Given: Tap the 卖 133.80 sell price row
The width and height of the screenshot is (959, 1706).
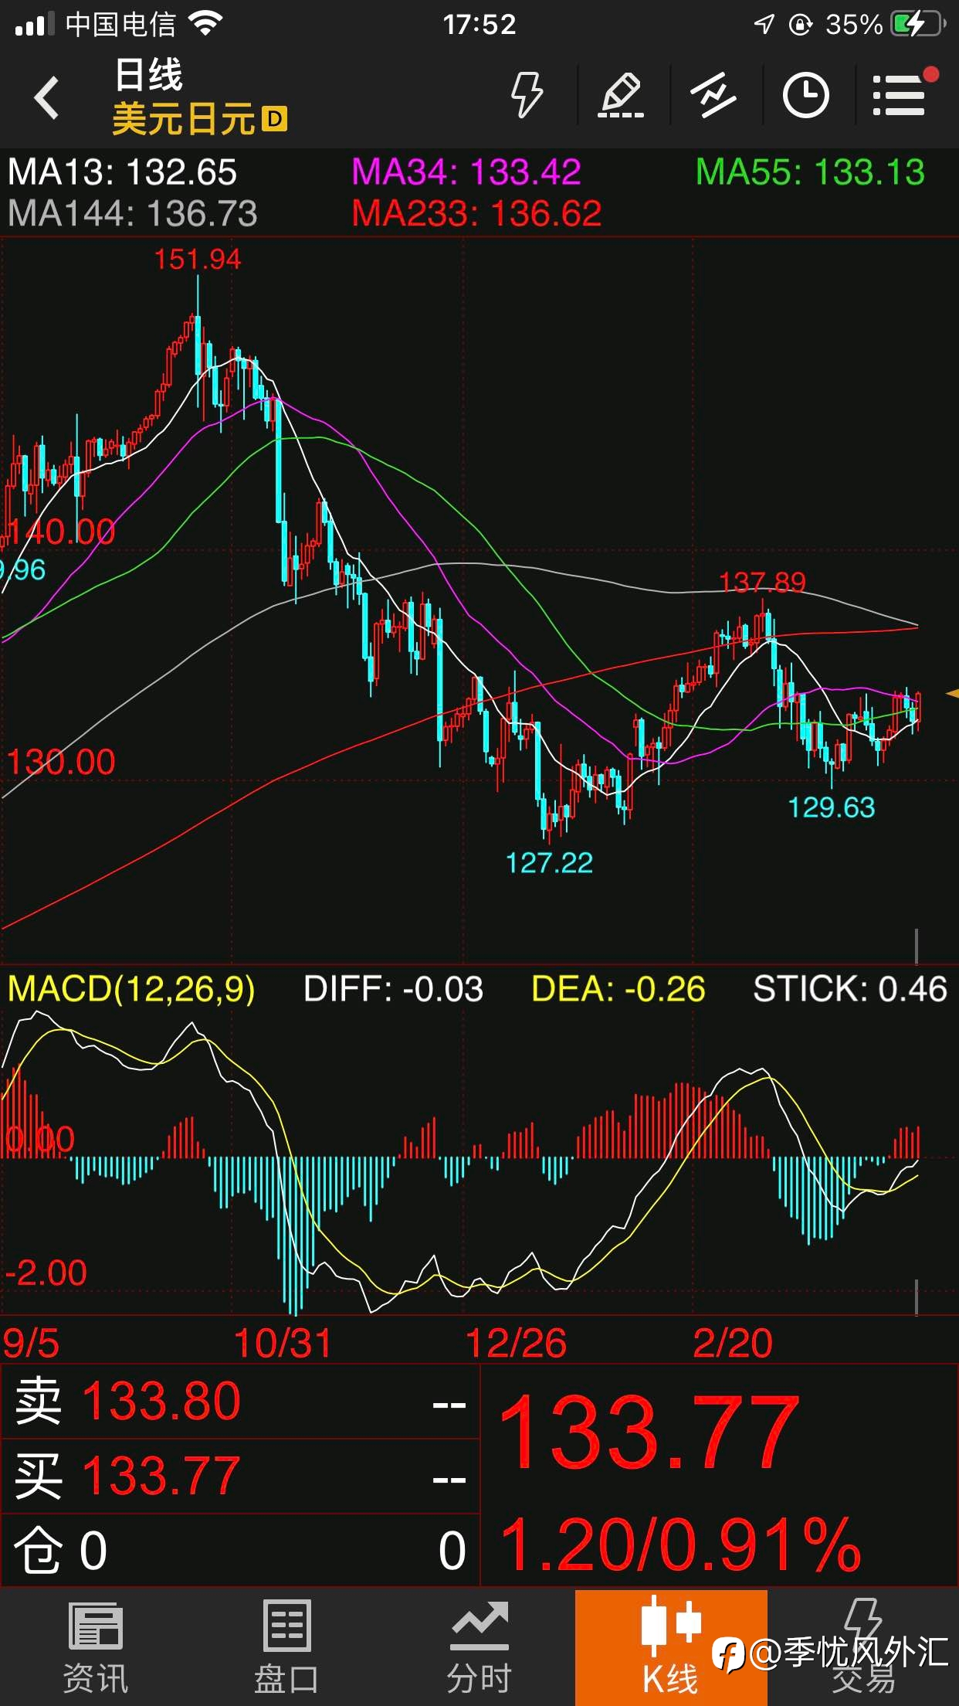Looking at the screenshot, I should pyautogui.click(x=240, y=1402).
